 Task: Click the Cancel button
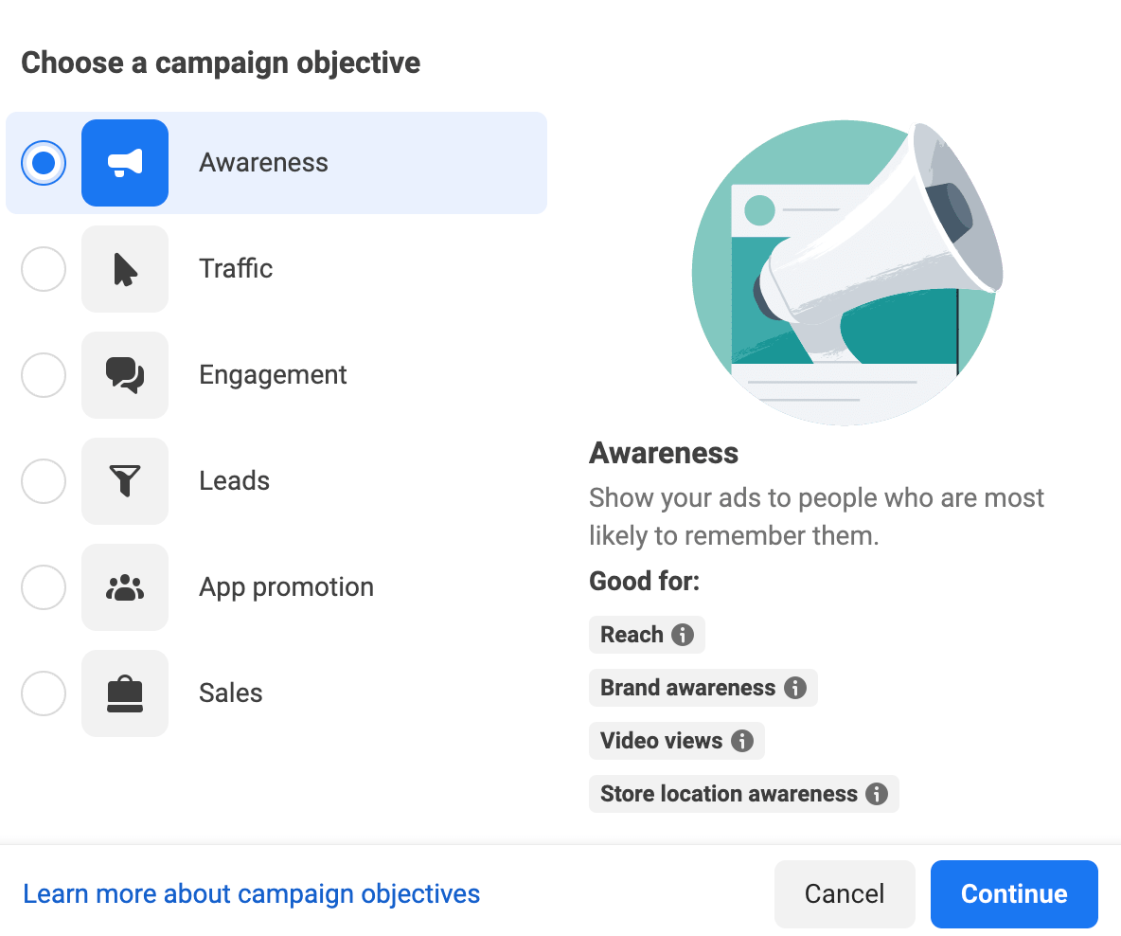844,893
